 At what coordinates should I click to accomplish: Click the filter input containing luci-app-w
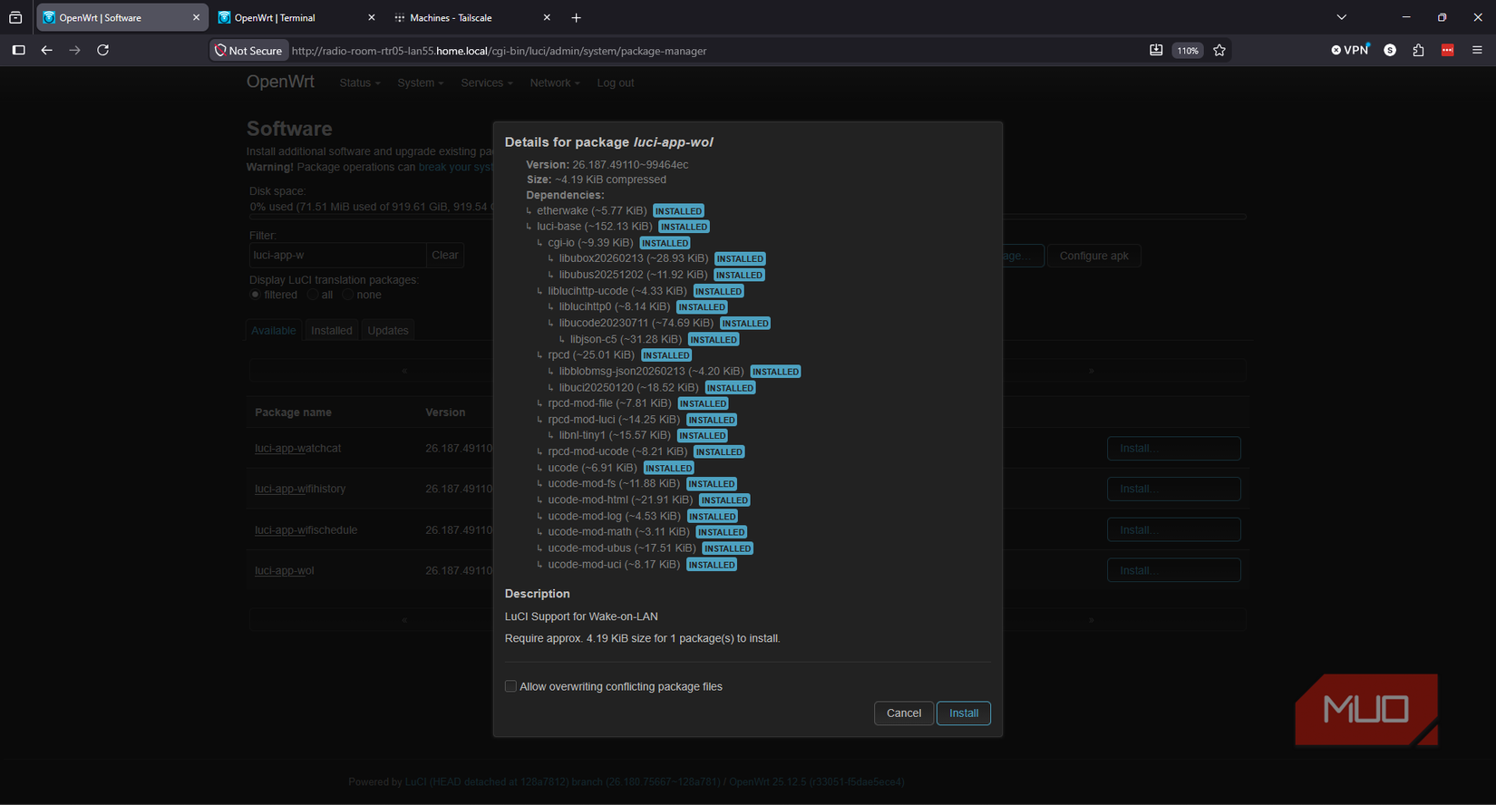click(337, 255)
